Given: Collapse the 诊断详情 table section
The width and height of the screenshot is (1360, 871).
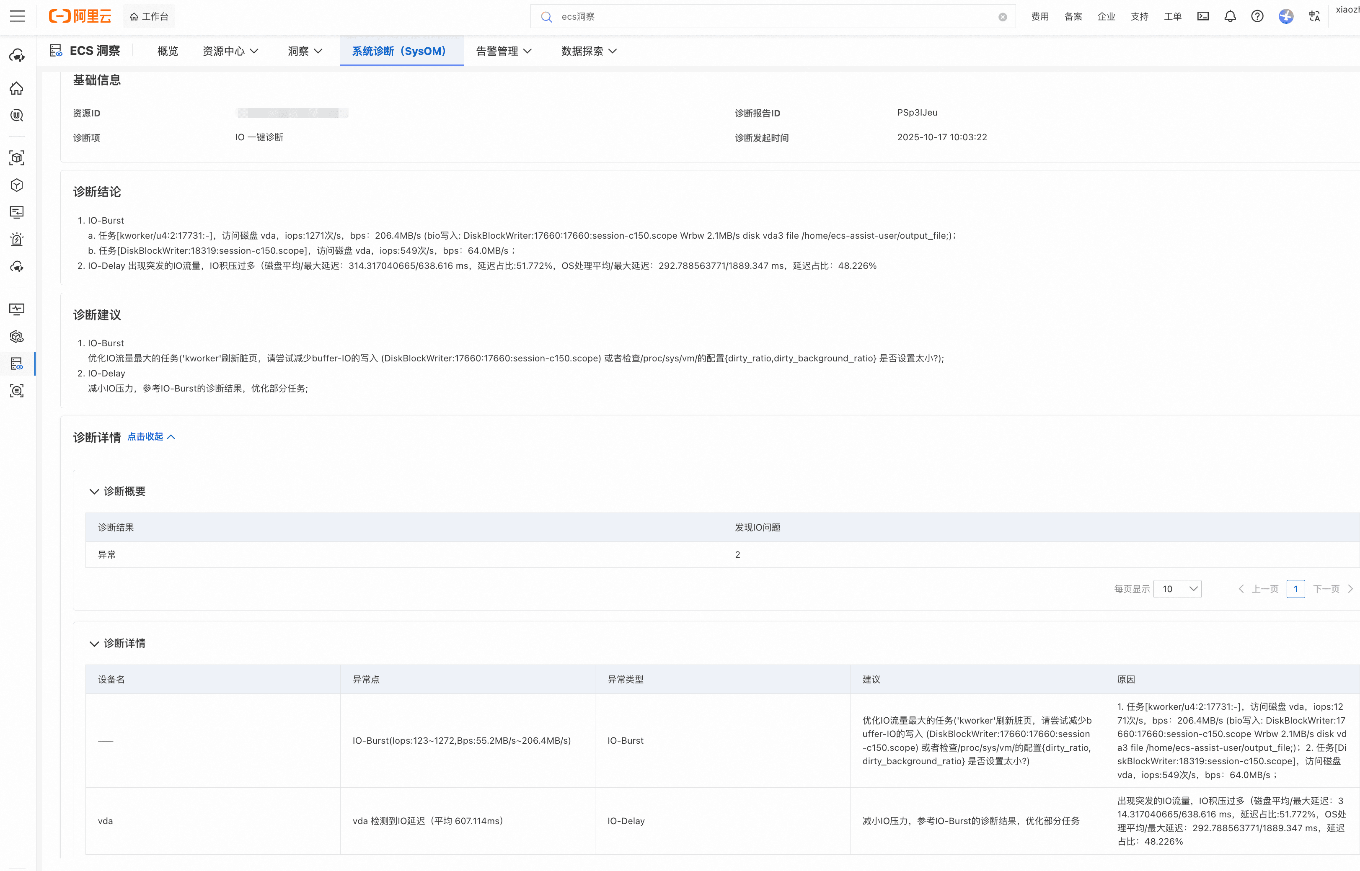Looking at the screenshot, I should click(x=94, y=644).
